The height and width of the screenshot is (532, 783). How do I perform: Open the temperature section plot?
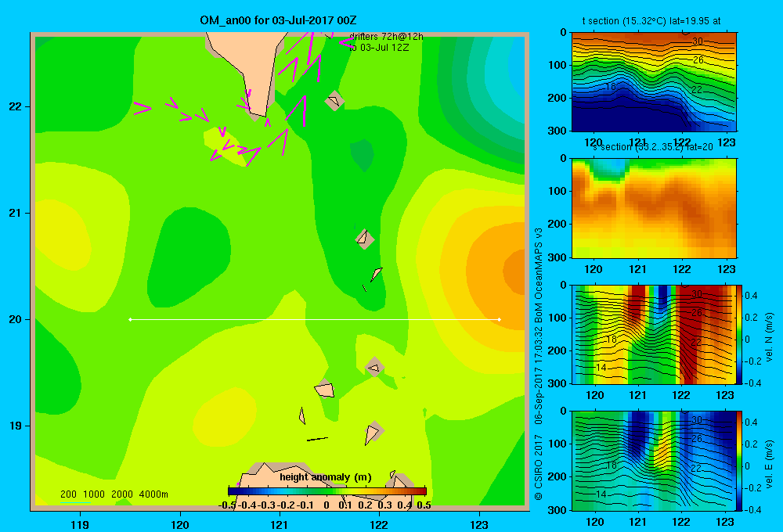click(x=654, y=82)
